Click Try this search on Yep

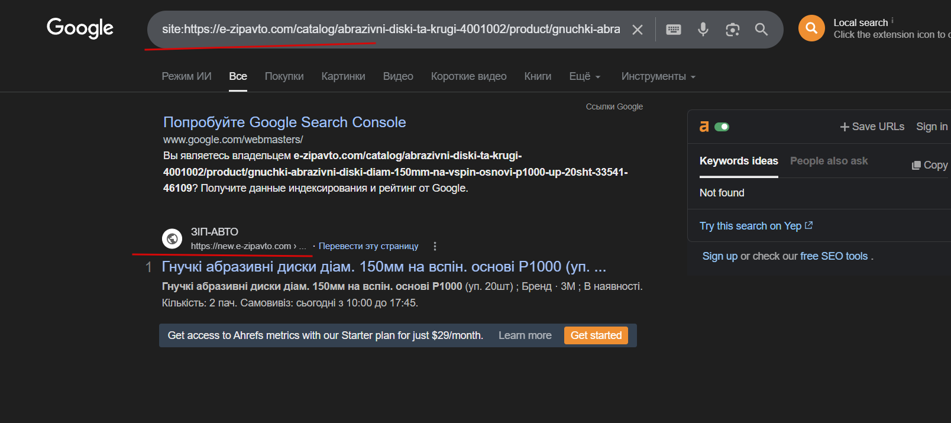[756, 226]
